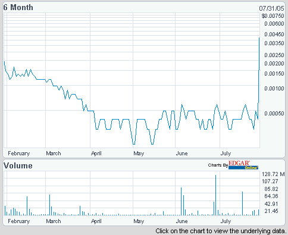Image resolution: width=288 pixels, height=235 pixels.
Task: Click February on the volume chart axis
Action: tap(19, 221)
